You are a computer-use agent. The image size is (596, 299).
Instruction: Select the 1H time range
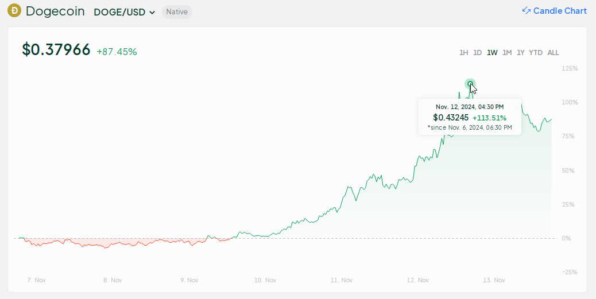(464, 53)
